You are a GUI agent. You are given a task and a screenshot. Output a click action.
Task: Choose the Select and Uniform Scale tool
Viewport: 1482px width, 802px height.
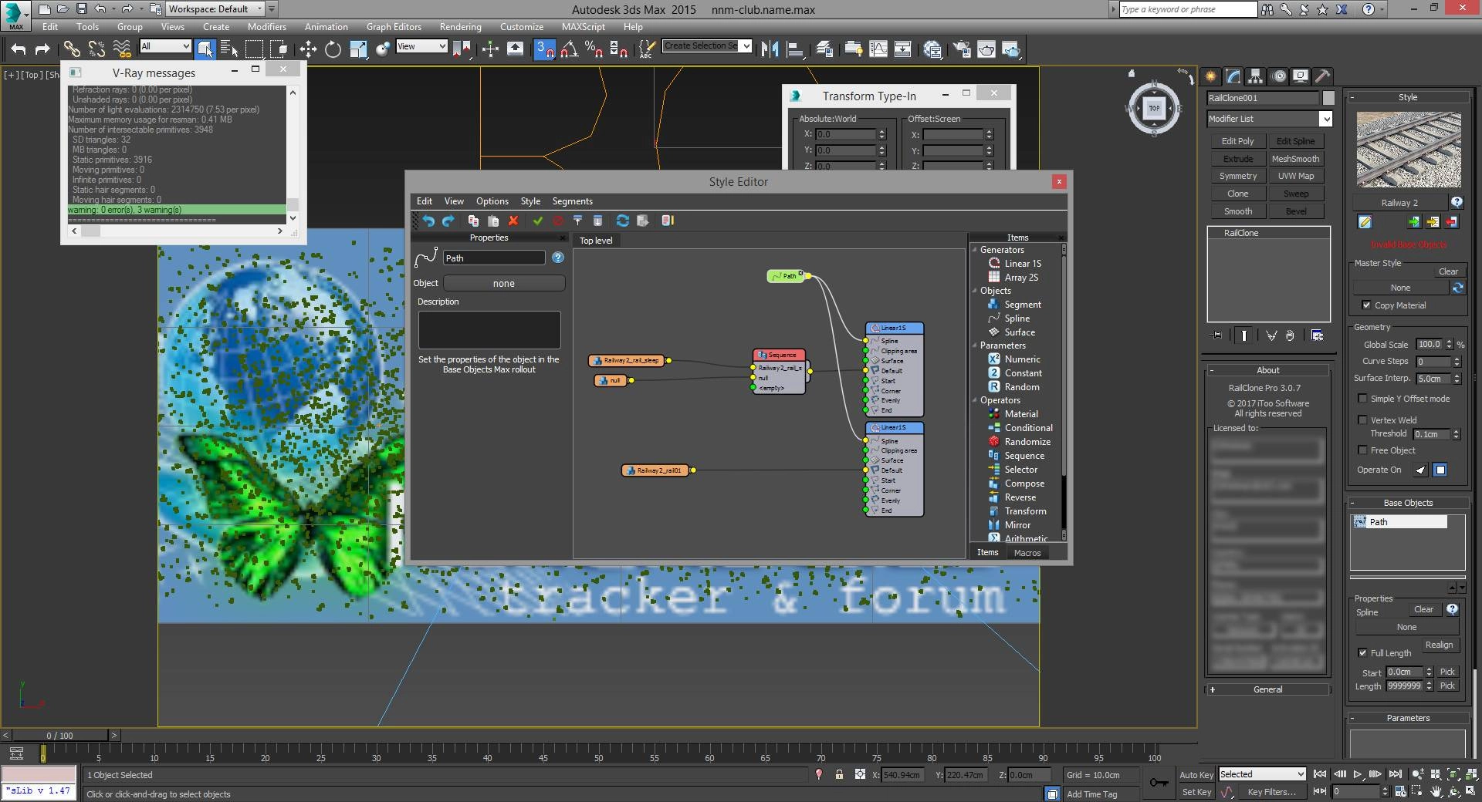coord(358,49)
